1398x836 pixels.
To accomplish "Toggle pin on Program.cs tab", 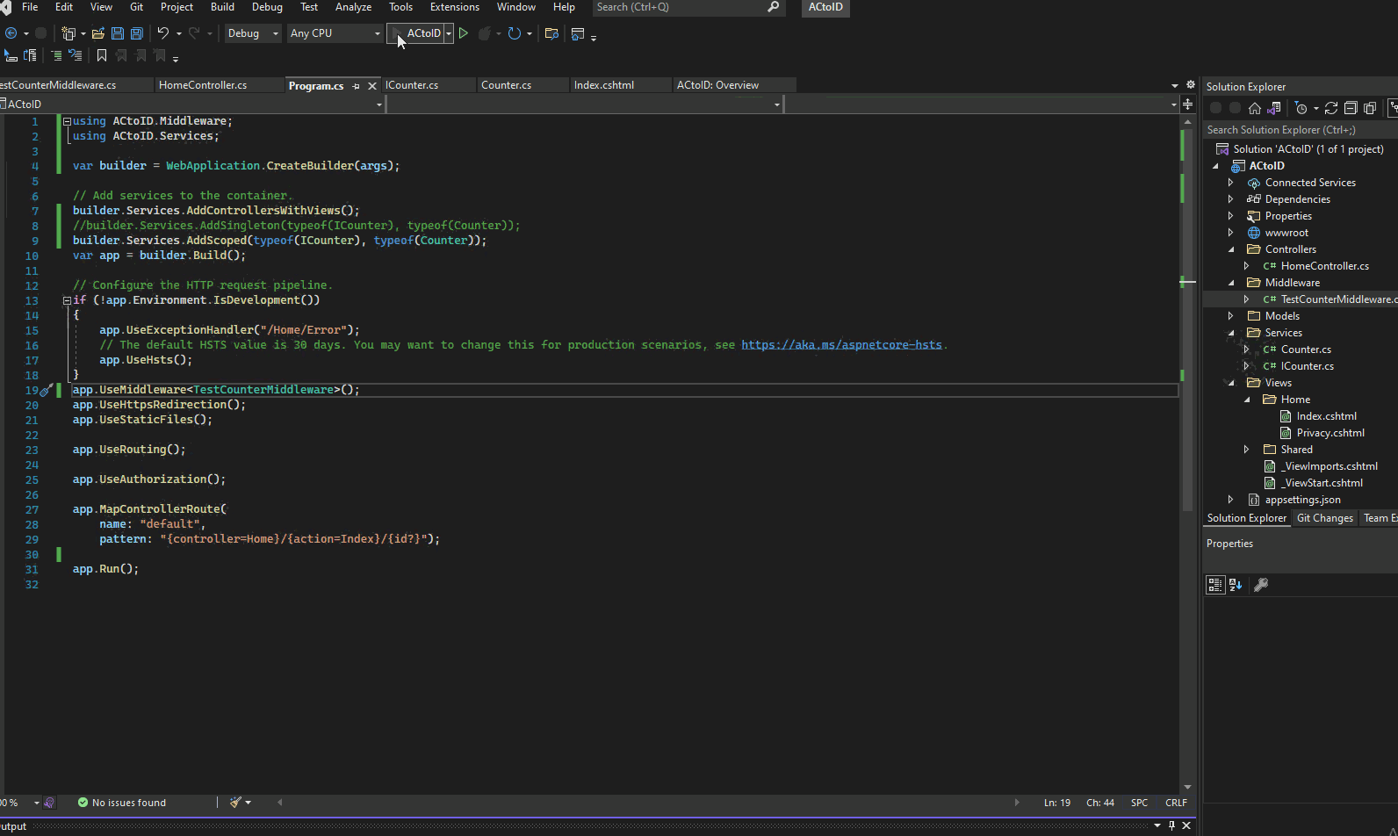I will pos(356,86).
